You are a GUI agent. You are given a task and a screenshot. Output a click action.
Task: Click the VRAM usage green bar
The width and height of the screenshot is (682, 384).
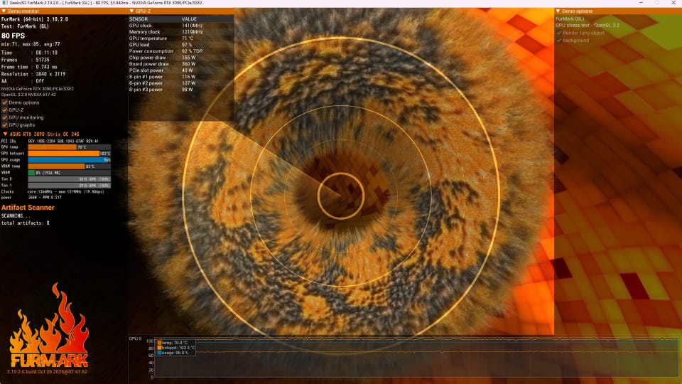click(31, 173)
